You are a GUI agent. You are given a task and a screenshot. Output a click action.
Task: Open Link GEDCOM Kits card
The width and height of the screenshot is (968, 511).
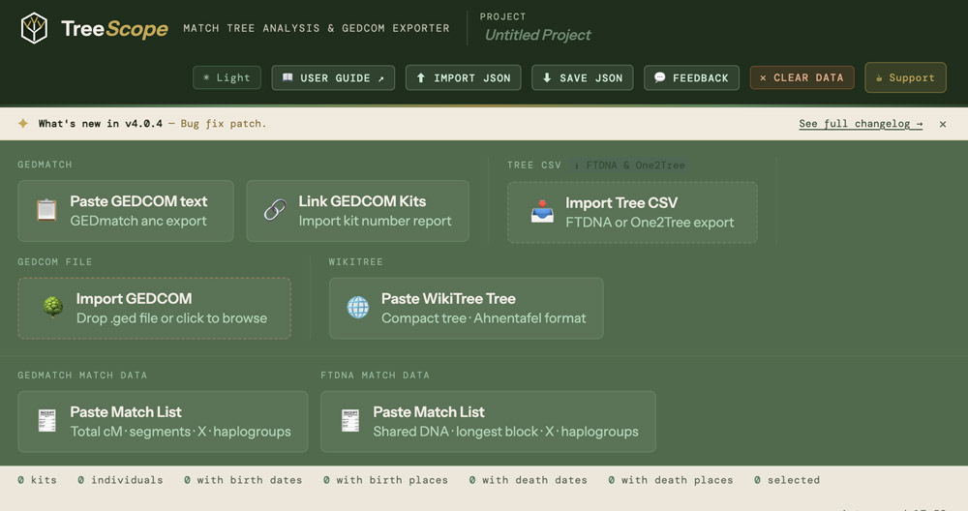[357, 211]
